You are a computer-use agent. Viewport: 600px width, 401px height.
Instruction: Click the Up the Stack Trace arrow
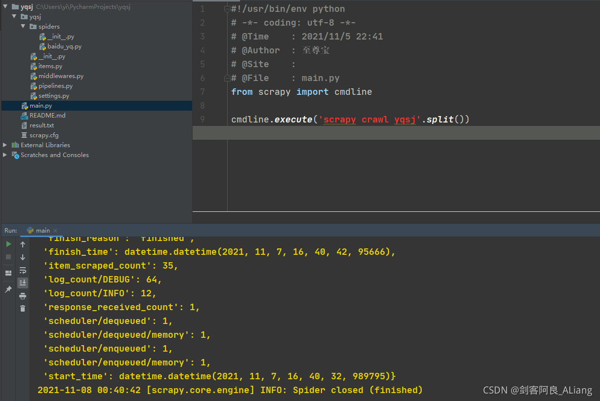click(x=23, y=244)
